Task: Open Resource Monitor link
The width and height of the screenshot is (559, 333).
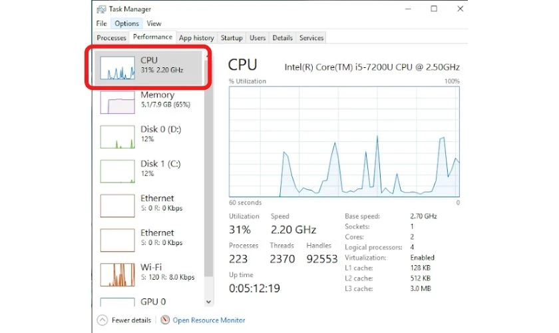Action: point(209,320)
